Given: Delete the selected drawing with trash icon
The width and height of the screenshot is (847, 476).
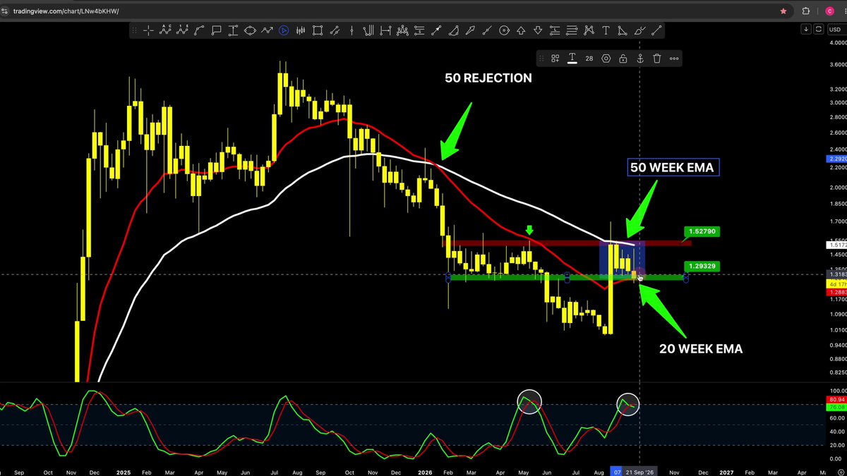Looking at the screenshot, I should [x=656, y=59].
